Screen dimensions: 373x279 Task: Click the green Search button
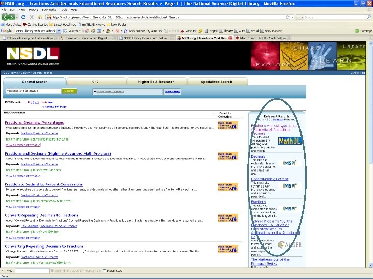click(x=69, y=91)
